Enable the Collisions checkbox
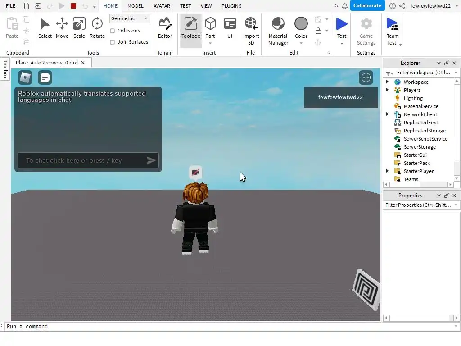The width and height of the screenshot is (461, 346). [x=112, y=31]
